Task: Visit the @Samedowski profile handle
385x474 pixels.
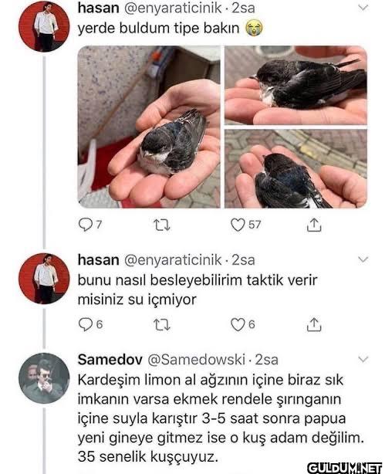Action: tap(196, 360)
